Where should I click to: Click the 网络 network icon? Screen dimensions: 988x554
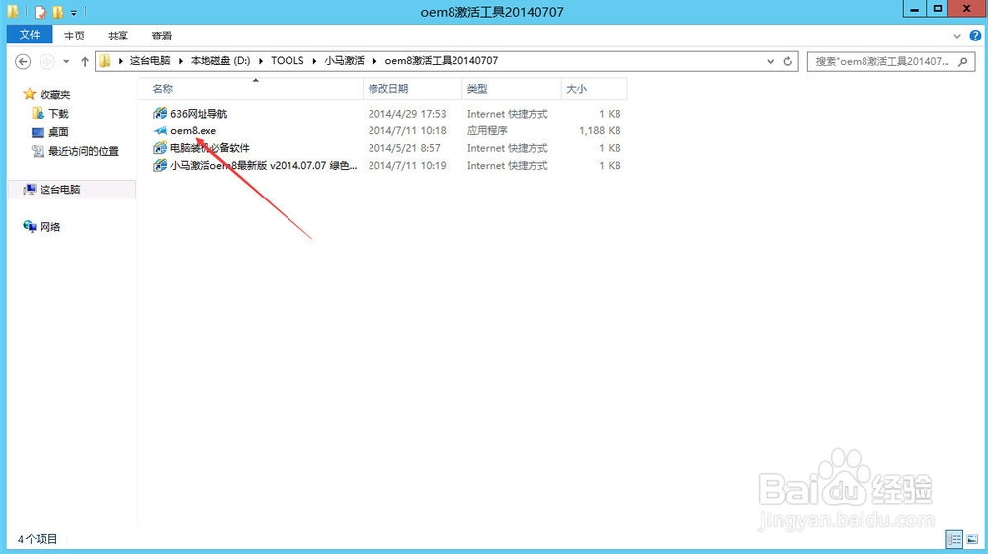point(30,226)
